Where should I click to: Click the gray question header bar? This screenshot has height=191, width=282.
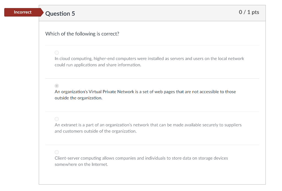151,13
